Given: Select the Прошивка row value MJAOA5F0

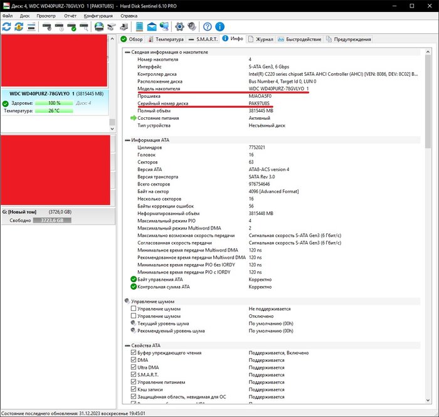Looking at the screenshot, I should pos(260,96).
